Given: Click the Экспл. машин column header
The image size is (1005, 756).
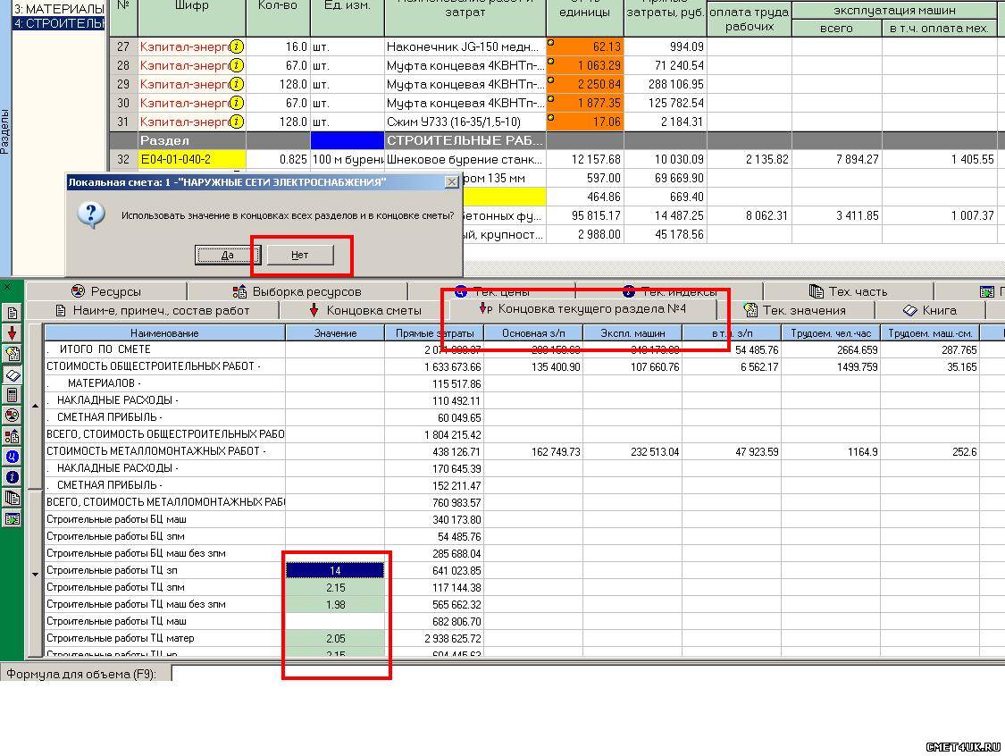Looking at the screenshot, I should [632, 332].
